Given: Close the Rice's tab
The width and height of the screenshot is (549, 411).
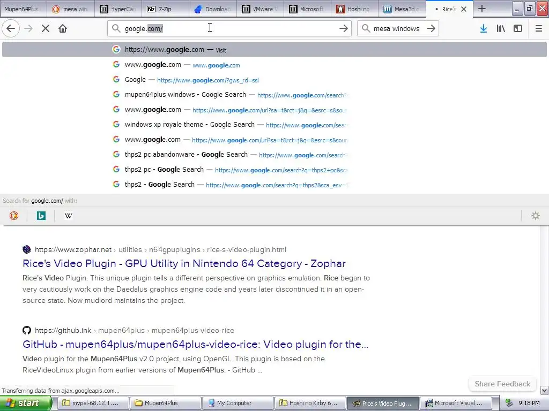Looking at the screenshot, I should (x=464, y=9).
